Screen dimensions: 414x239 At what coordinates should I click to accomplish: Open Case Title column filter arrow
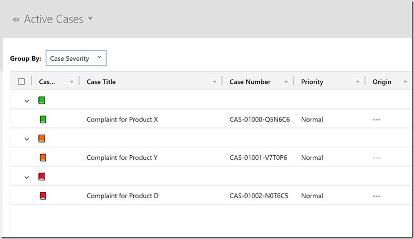(x=214, y=82)
